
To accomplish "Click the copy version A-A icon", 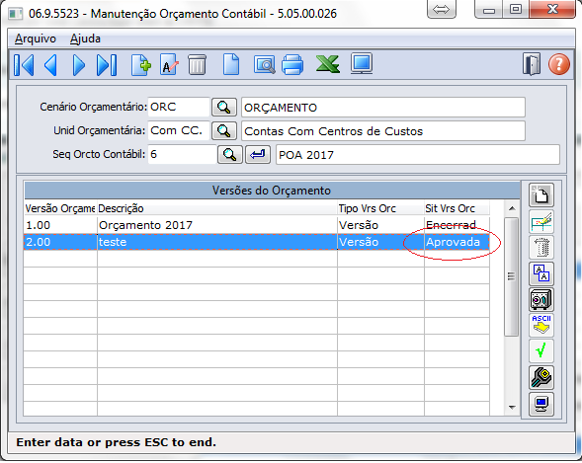I will click(541, 273).
